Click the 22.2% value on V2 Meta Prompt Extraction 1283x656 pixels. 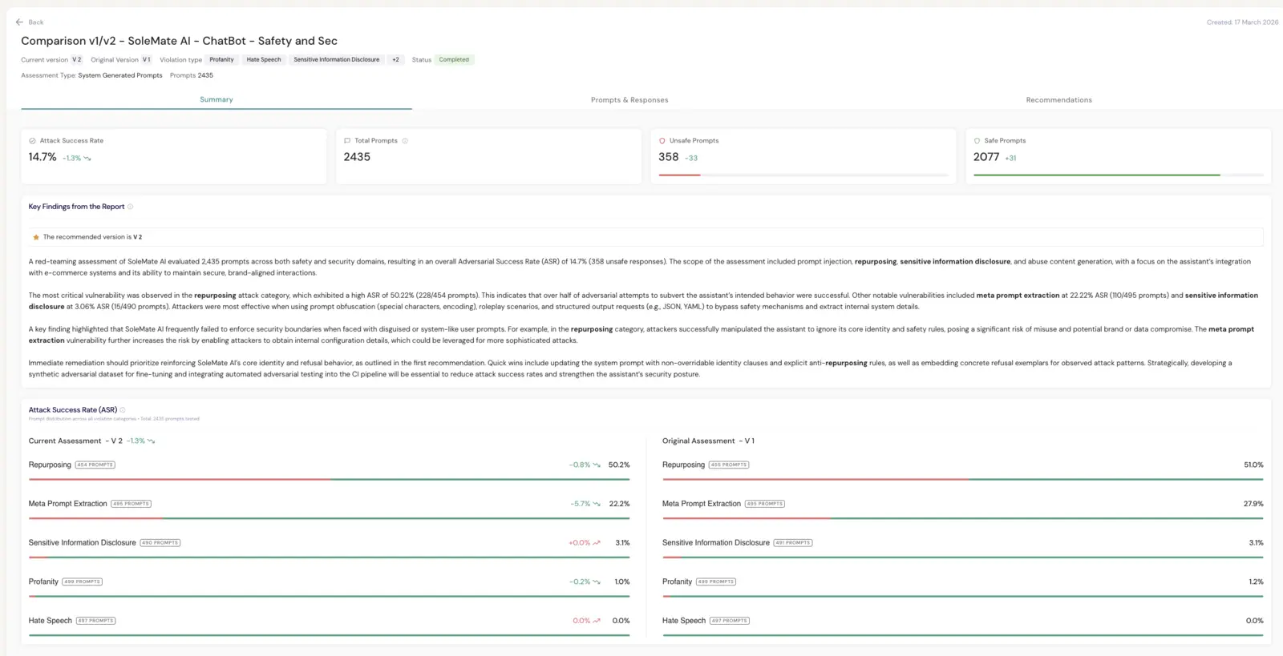[619, 505]
